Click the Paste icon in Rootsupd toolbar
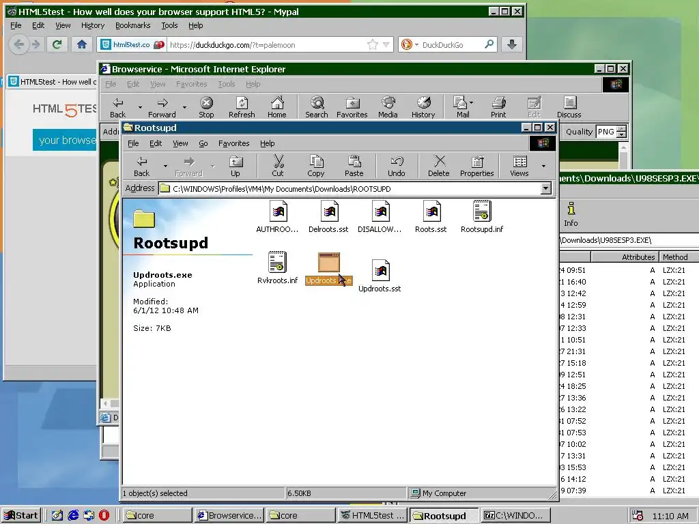Screen dimensions: 699x524 (x=354, y=166)
